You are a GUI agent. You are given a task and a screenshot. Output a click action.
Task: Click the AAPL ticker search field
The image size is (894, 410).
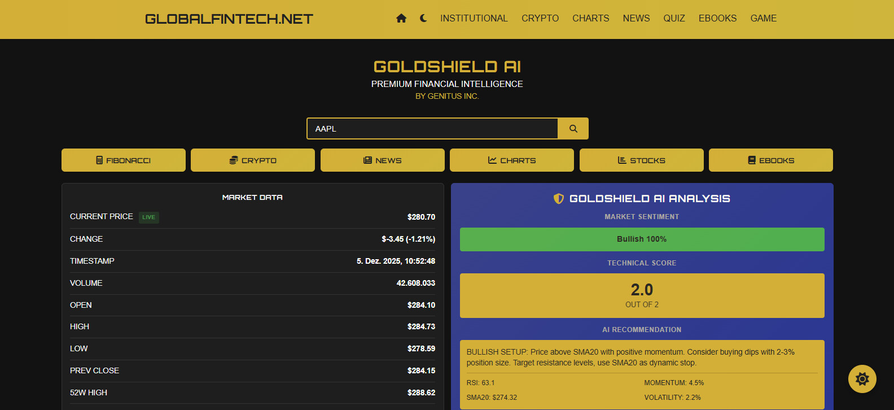[432, 129]
